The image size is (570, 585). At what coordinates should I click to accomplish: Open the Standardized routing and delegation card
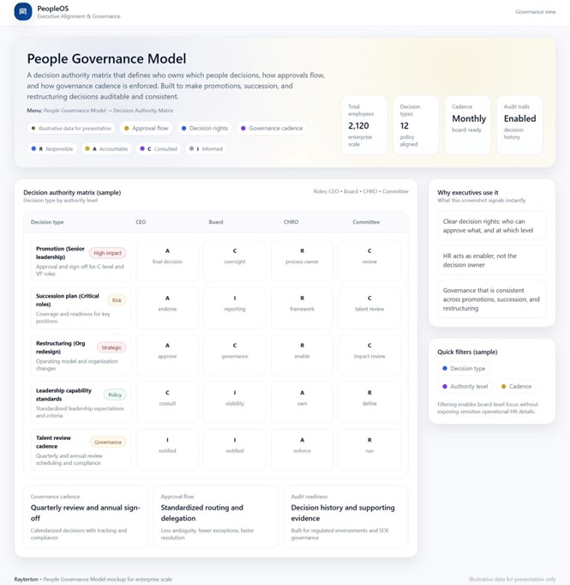pos(216,516)
